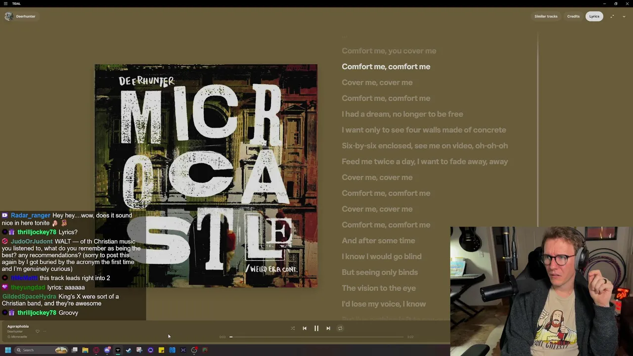Click Agoraphobia track title in player

[x=18, y=326]
